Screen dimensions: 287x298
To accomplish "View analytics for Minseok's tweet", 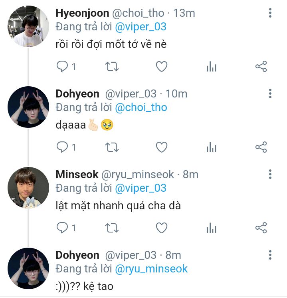I will (211, 228).
